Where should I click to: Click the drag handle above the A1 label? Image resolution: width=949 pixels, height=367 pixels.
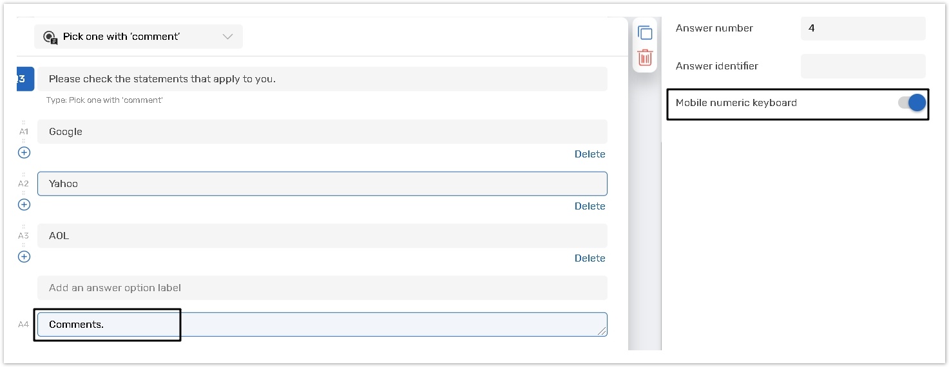(24, 122)
